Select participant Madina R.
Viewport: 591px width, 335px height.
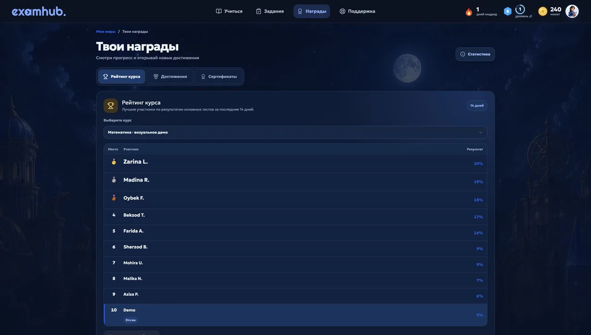click(x=136, y=180)
